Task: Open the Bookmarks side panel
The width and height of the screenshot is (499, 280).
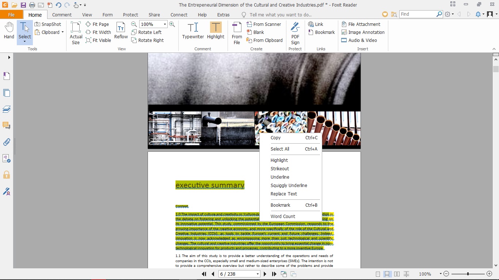Action: click(7, 76)
